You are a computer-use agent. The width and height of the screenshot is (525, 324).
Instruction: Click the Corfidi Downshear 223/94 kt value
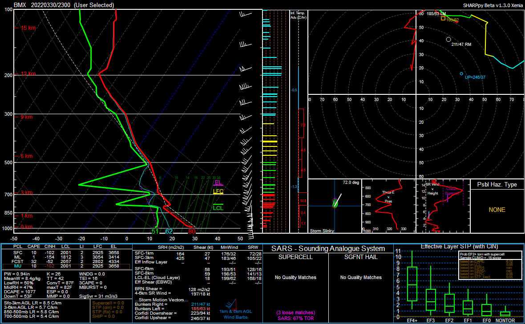200,313
